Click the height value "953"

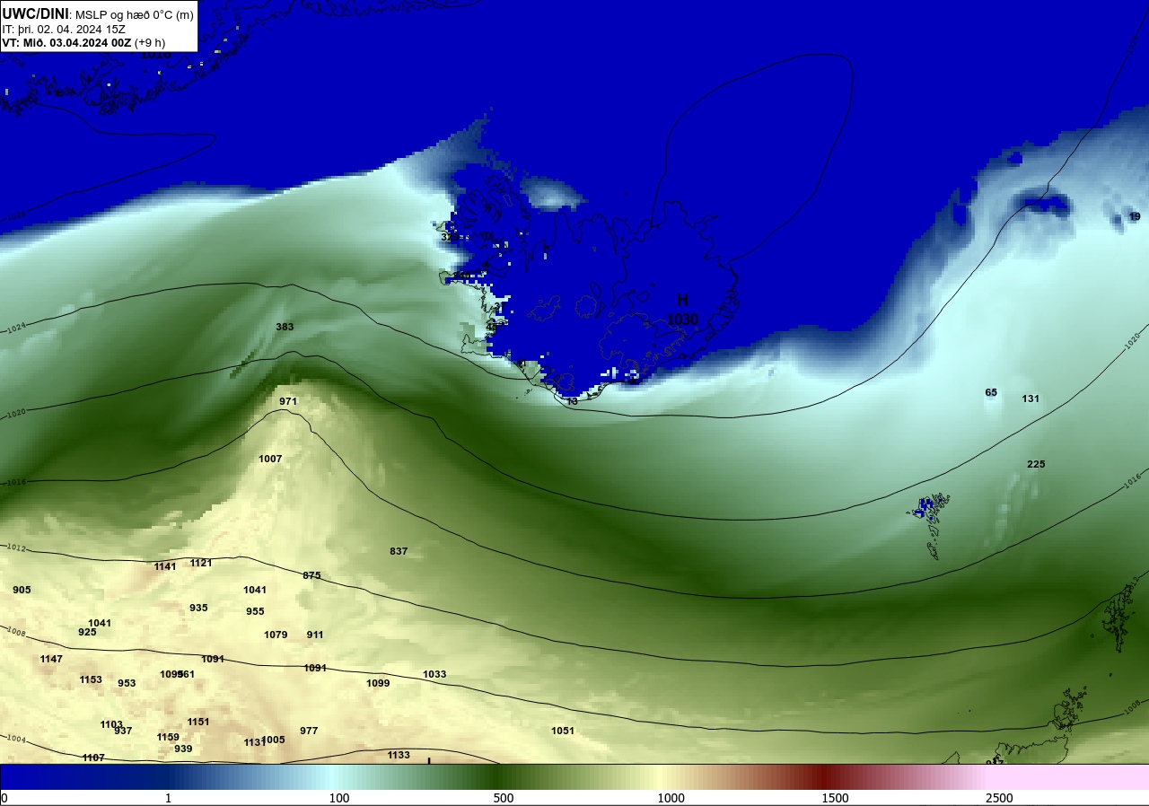point(127,683)
